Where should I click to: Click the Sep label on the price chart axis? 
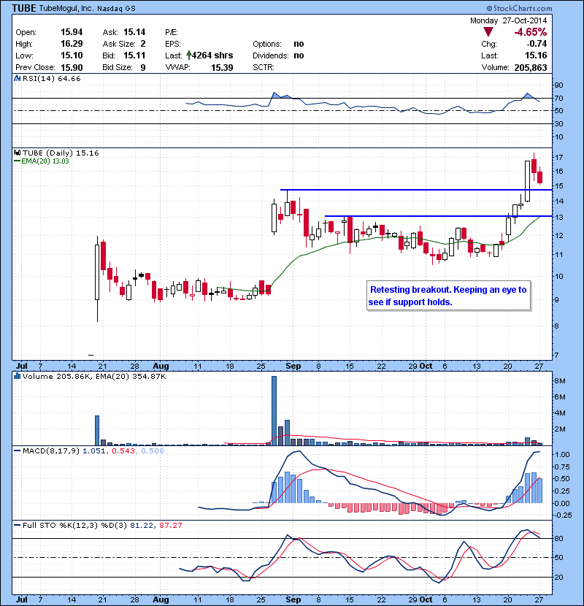(293, 364)
